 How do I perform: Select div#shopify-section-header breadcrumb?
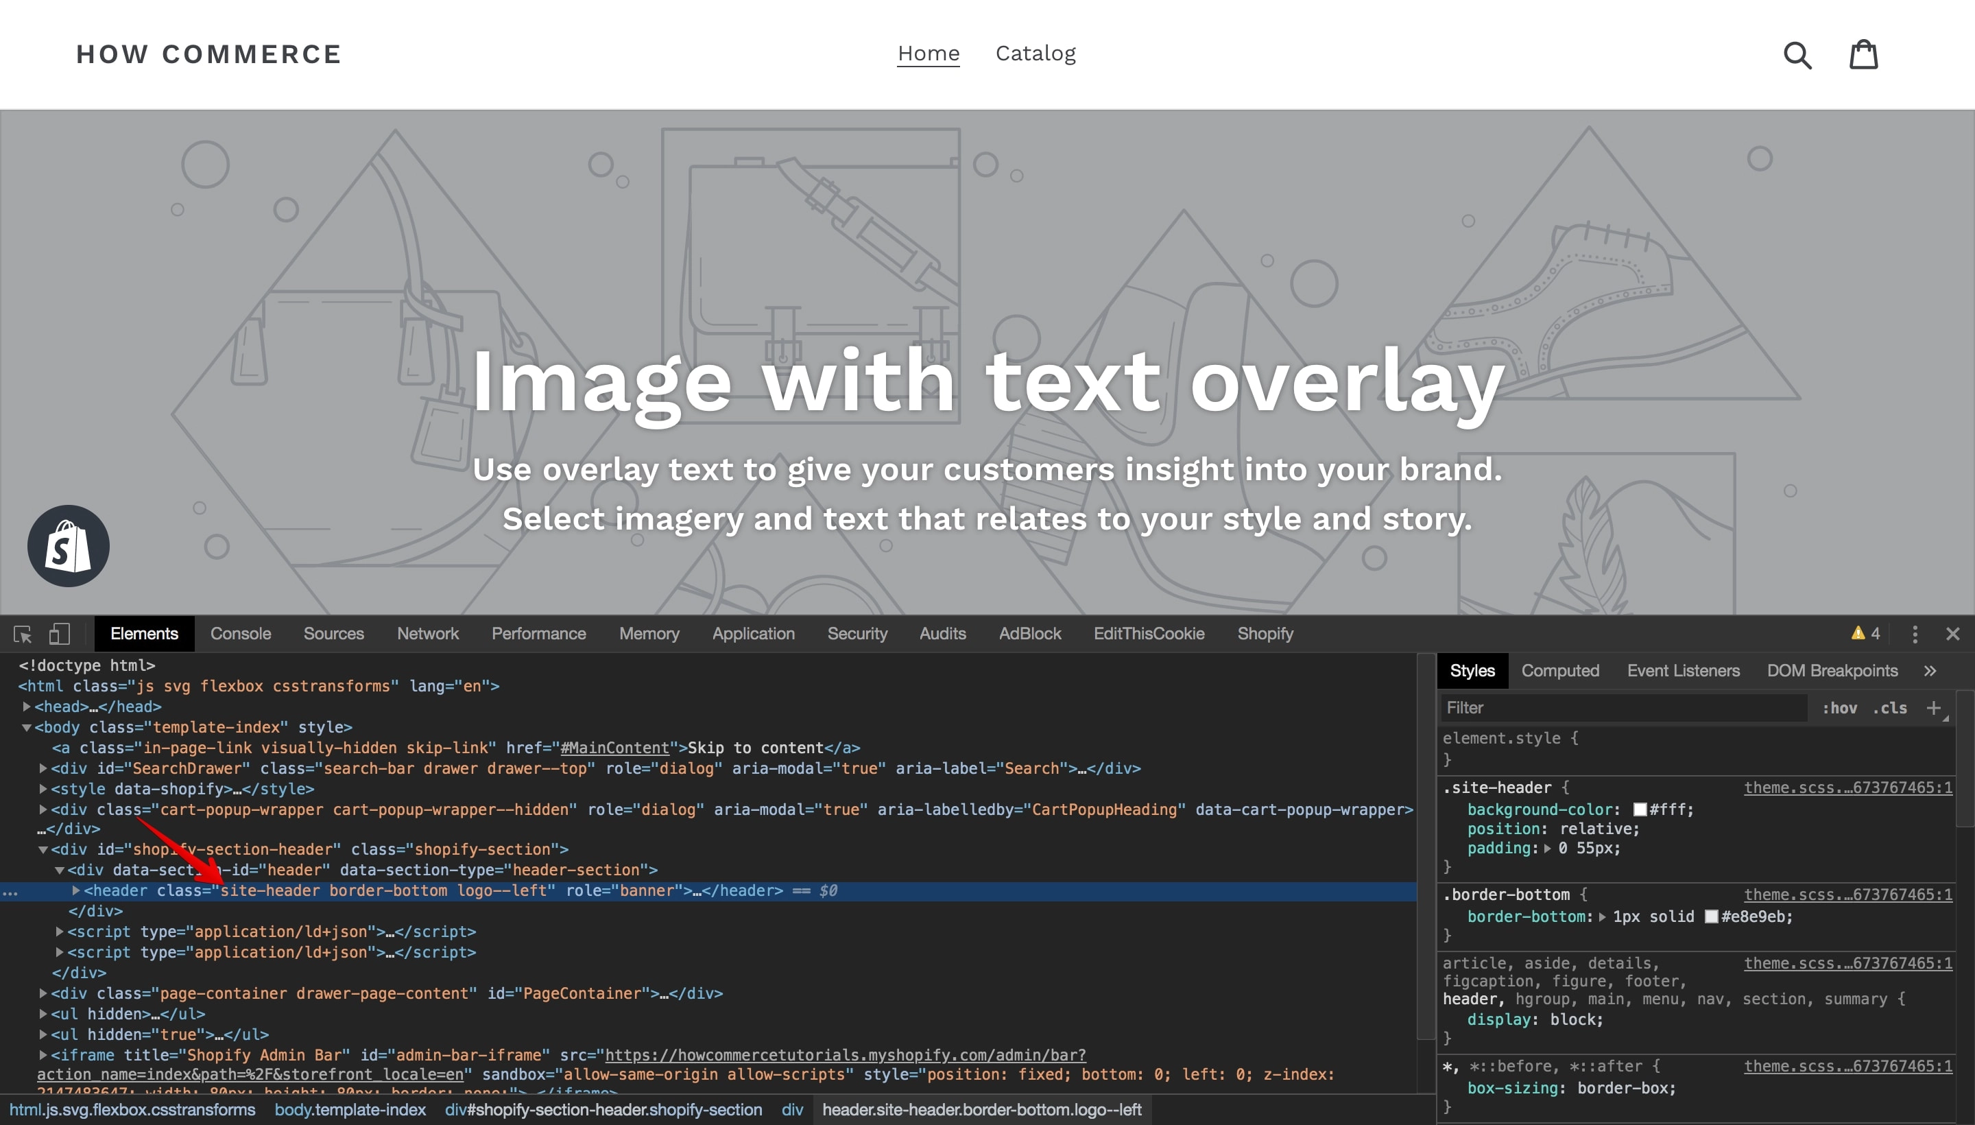click(603, 1109)
